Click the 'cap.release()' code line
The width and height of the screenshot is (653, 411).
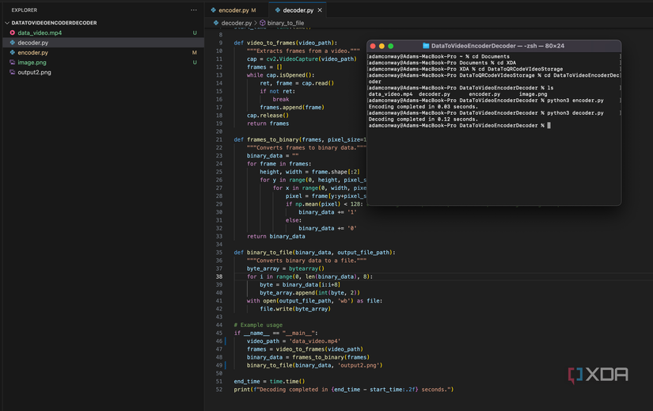[x=268, y=116]
